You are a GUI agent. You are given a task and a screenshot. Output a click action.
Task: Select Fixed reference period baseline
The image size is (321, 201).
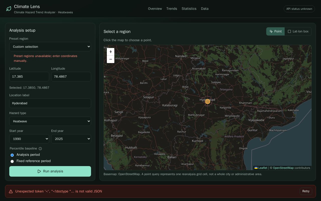tap(12, 161)
